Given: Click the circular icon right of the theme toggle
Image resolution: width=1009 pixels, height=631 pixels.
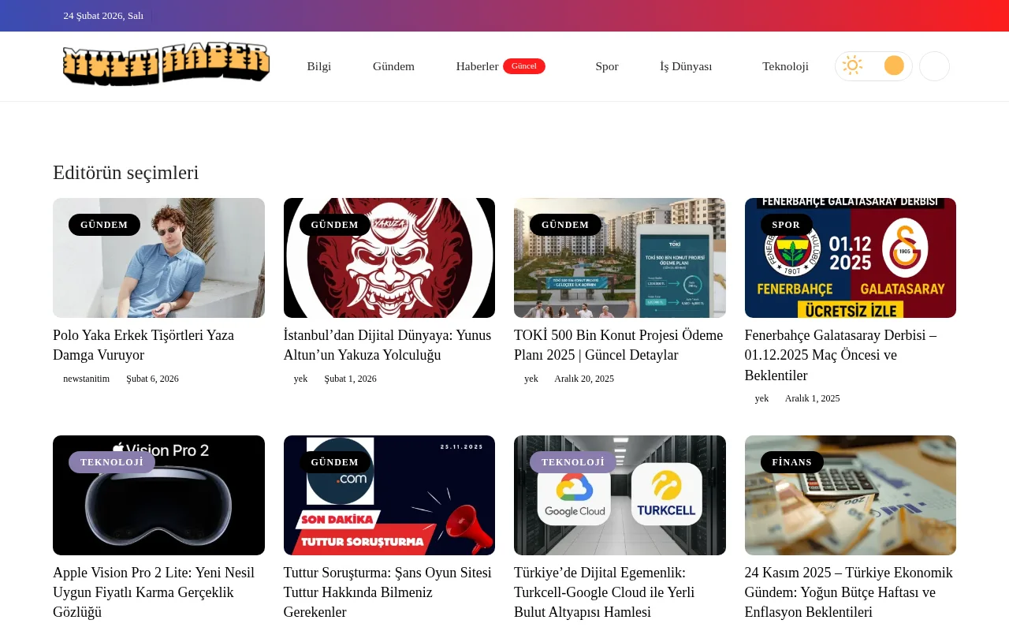Looking at the screenshot, I should click(934, 65).
